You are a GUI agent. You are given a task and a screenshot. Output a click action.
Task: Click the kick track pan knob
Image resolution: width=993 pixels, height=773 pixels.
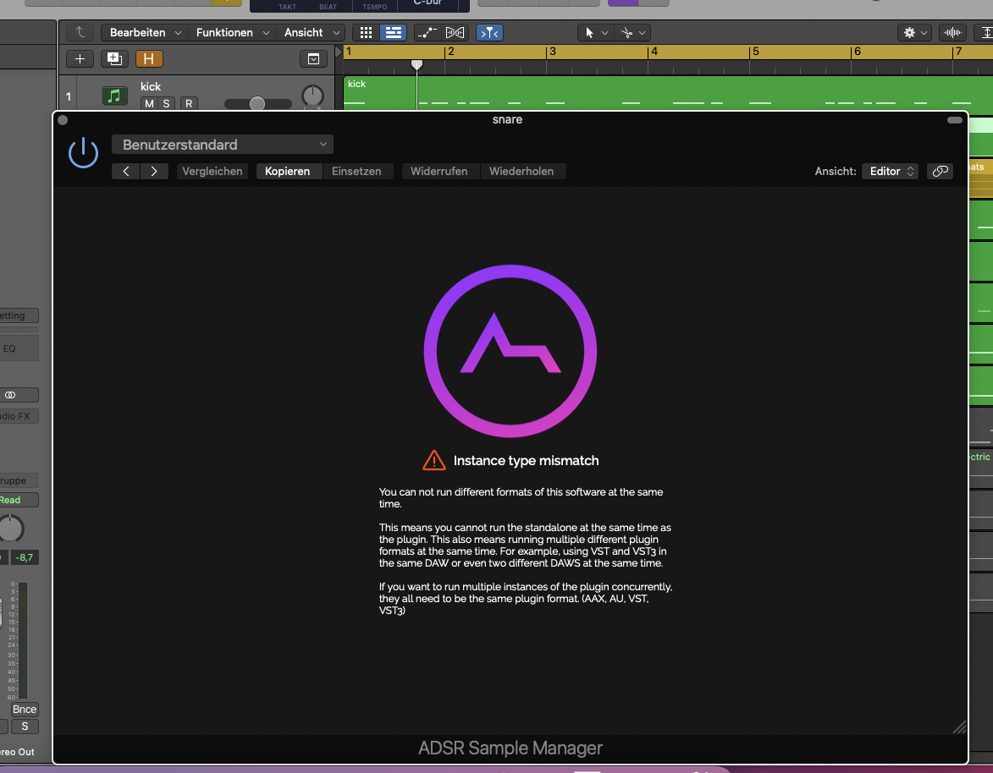tap(313, 96)
